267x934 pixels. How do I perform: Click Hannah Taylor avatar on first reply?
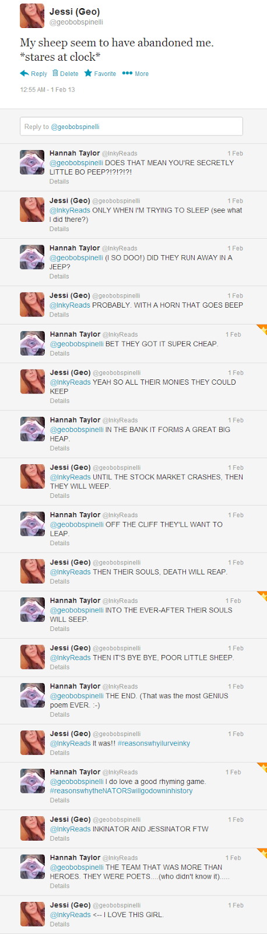point(32,162)
